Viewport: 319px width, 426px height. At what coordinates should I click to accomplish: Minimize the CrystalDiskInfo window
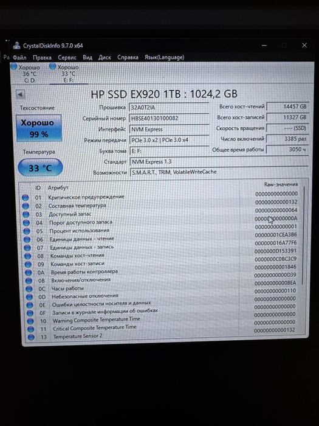(264, 46)
